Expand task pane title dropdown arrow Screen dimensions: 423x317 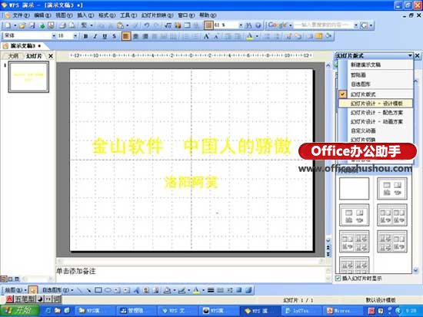(410, 55)
